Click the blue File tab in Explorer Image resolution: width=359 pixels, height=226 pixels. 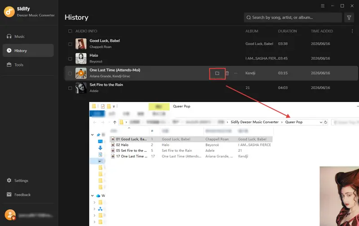pyautogui.click(x=97, y=114)
